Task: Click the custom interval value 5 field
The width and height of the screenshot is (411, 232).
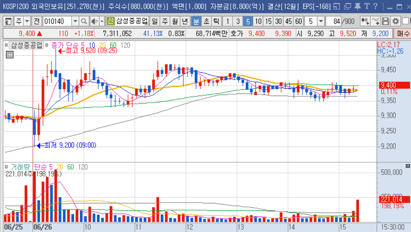Action: pyautogui.click(x=311, y=21)
